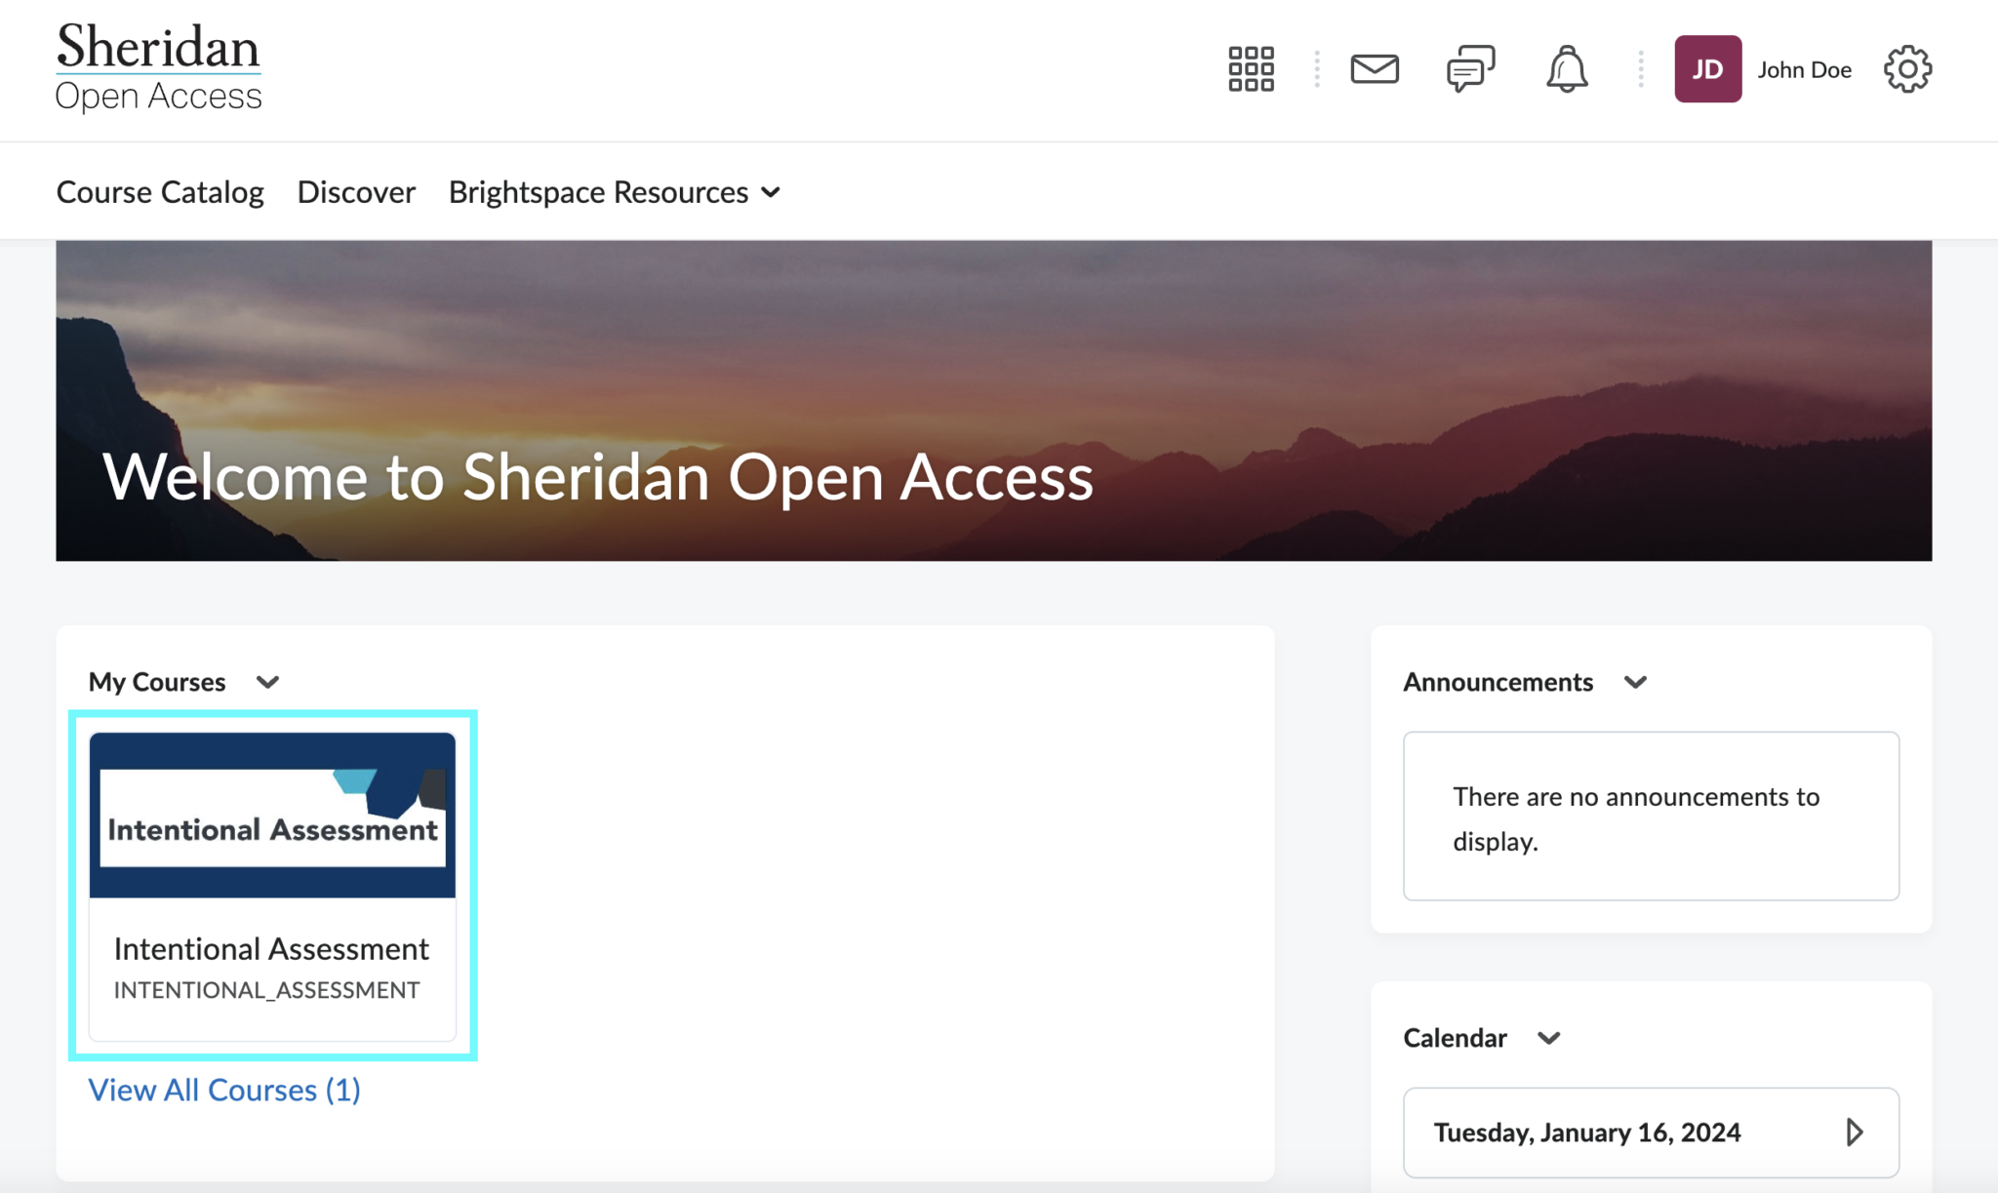Expand the My Courses widget menu
Screen dimensions: 1998x1193
268,682
